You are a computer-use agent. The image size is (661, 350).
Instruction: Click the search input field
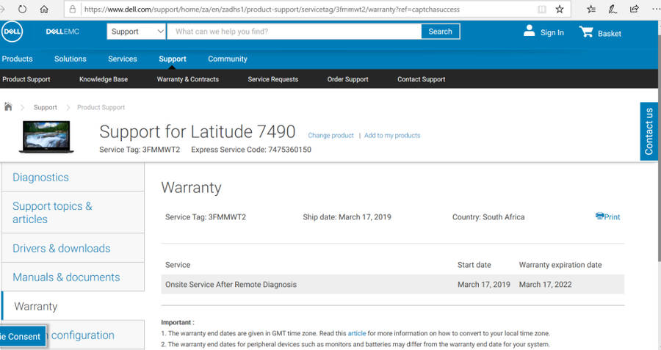click(294, 32)
